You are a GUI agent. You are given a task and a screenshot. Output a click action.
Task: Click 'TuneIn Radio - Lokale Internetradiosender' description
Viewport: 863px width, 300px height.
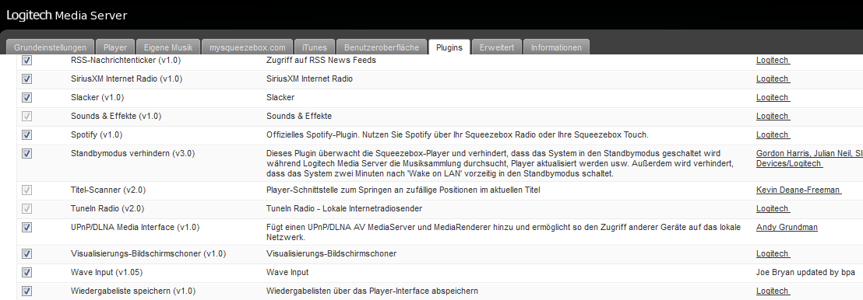[344, 208]
